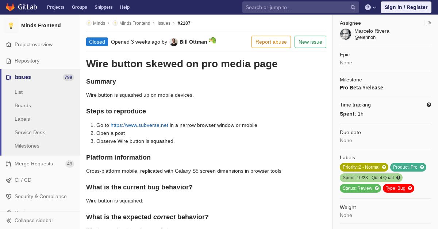Click the Issues sidebar icon
Screen dimensions: 438x229
pos(9,77)
